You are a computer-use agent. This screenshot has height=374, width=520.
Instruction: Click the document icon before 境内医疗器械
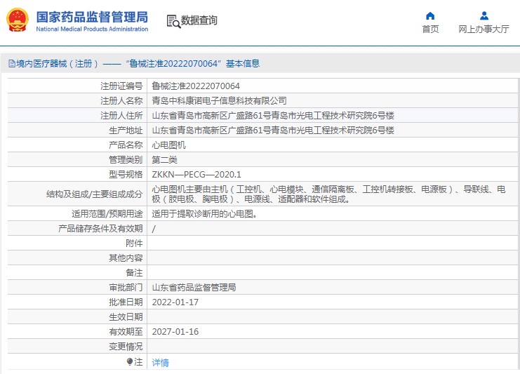click(x=12, y=64)
